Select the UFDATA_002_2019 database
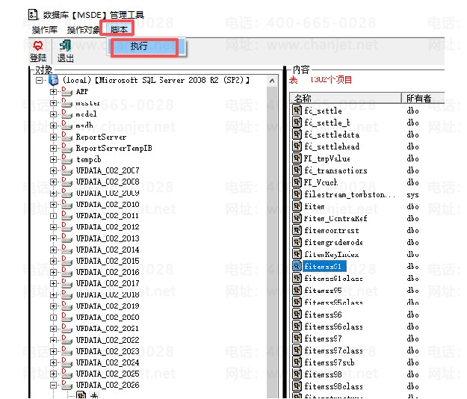467x399 pixels. pyautogui.click(x=108, y=306)
